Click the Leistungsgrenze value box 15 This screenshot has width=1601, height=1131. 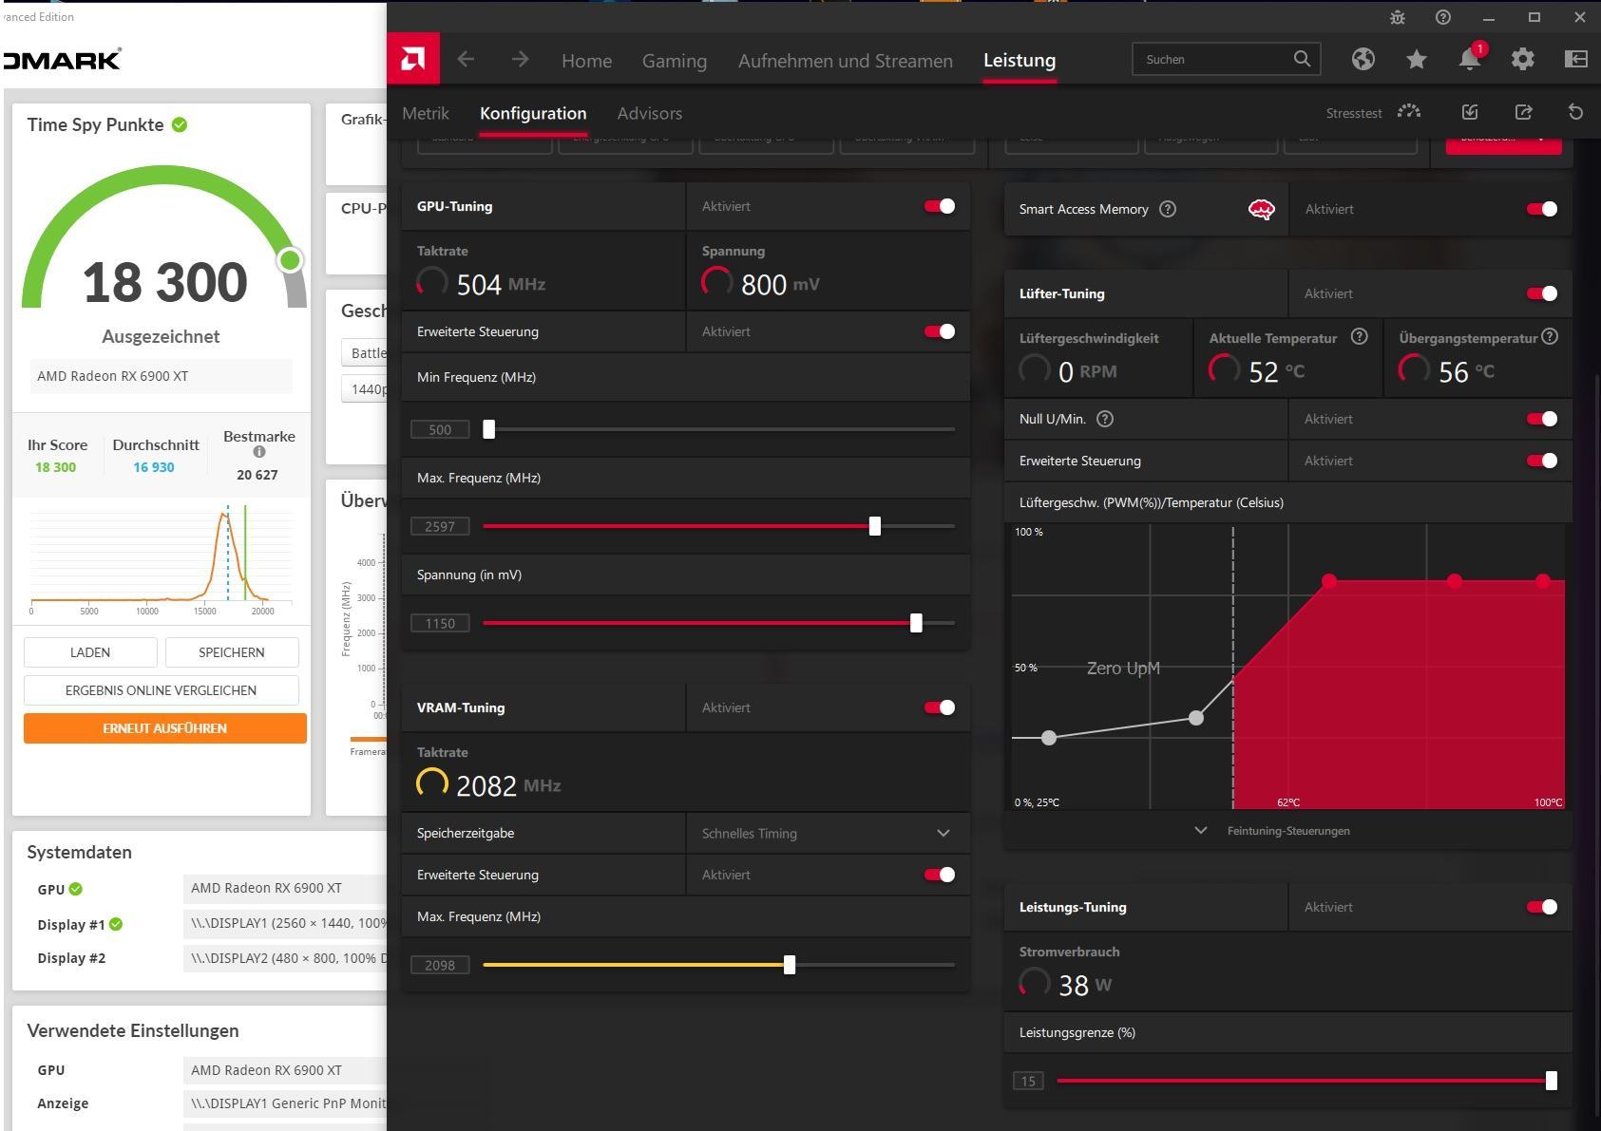pyautogui.click(x=1028, y=1081)
